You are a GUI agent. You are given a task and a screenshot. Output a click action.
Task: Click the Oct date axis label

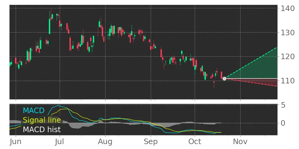click(195, 142)
